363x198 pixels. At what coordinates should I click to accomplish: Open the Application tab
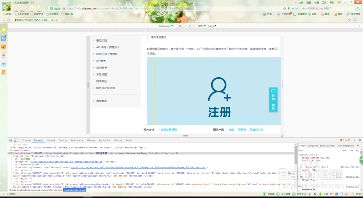tap(105, 140)
